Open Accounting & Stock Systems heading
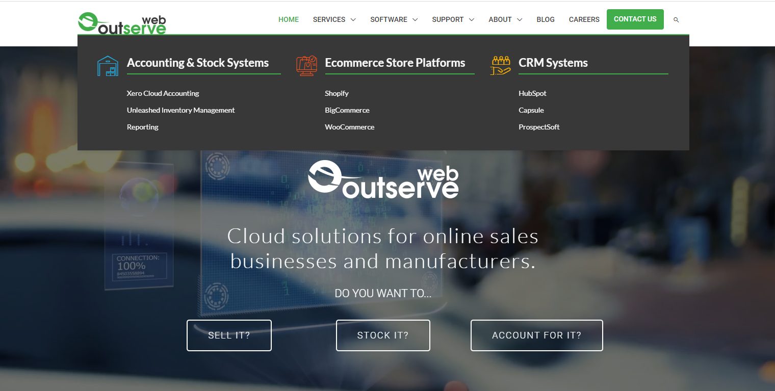Viewport: 775px width, 391px height. [x=198, y=63]
